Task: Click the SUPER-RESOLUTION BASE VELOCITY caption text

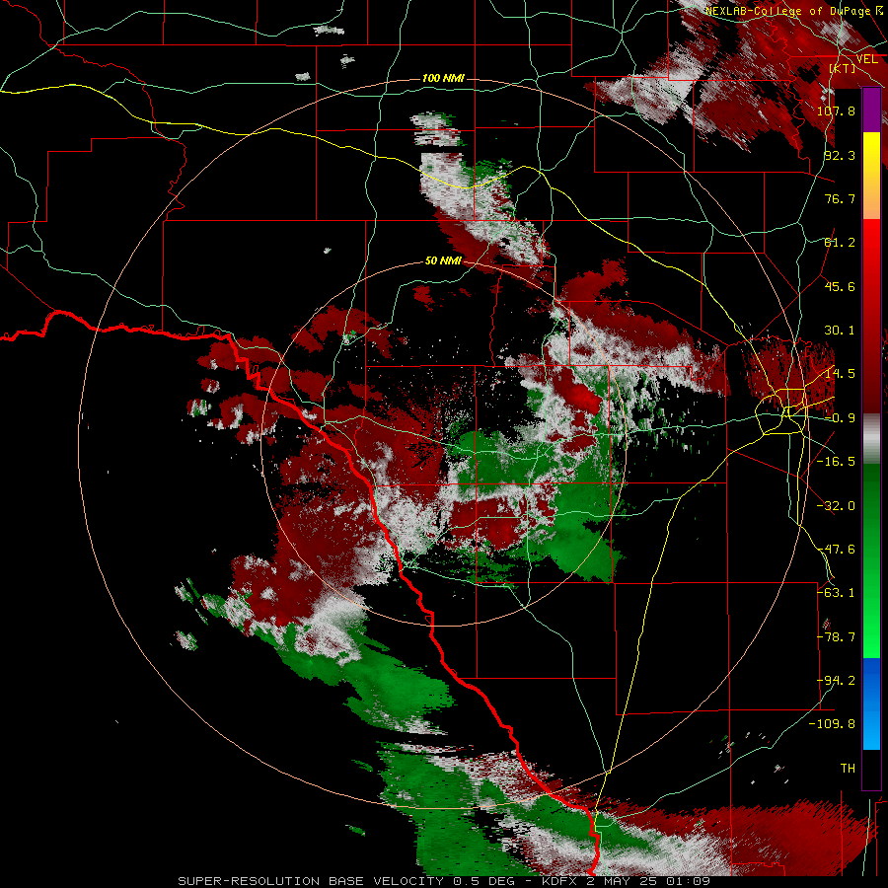Action: 311,881
